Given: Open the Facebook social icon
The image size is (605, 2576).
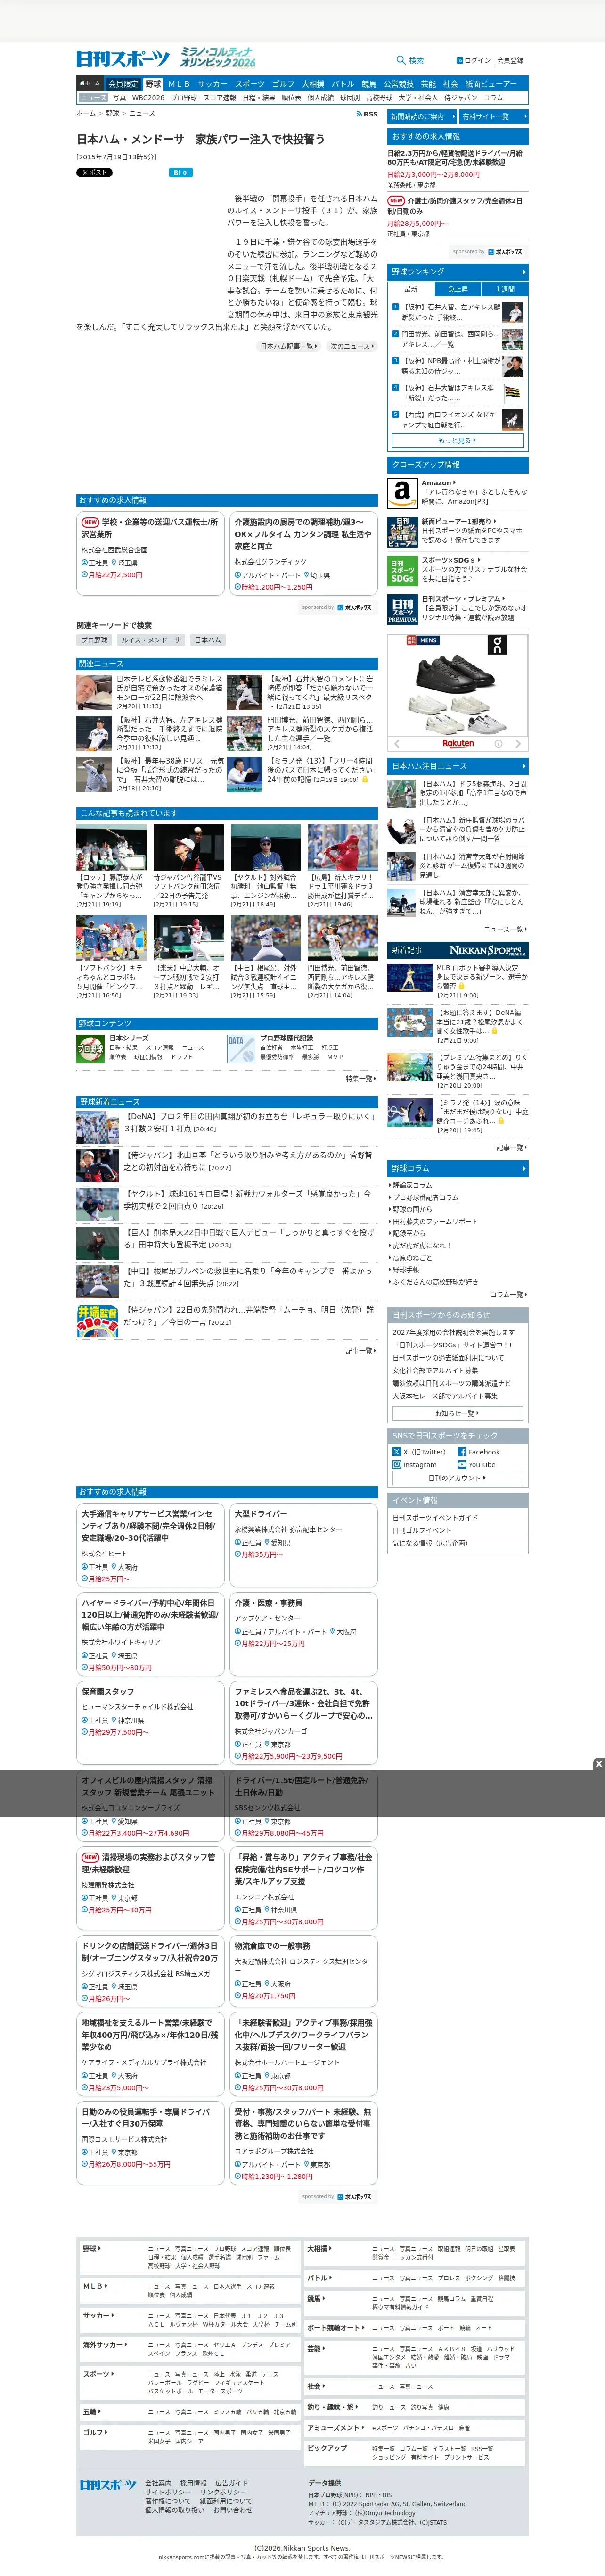Looking at the screenshot, I should (x=462, y=1452).
